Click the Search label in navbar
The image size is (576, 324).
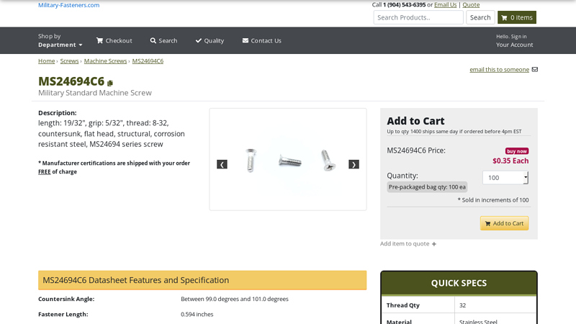pos(168,40)
